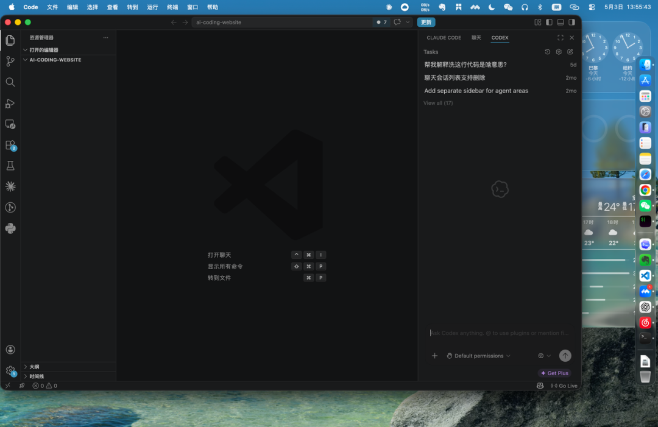This screenshot has width=658, height=427.
Task: Open Codex task history
Action: tap(547, 52)
